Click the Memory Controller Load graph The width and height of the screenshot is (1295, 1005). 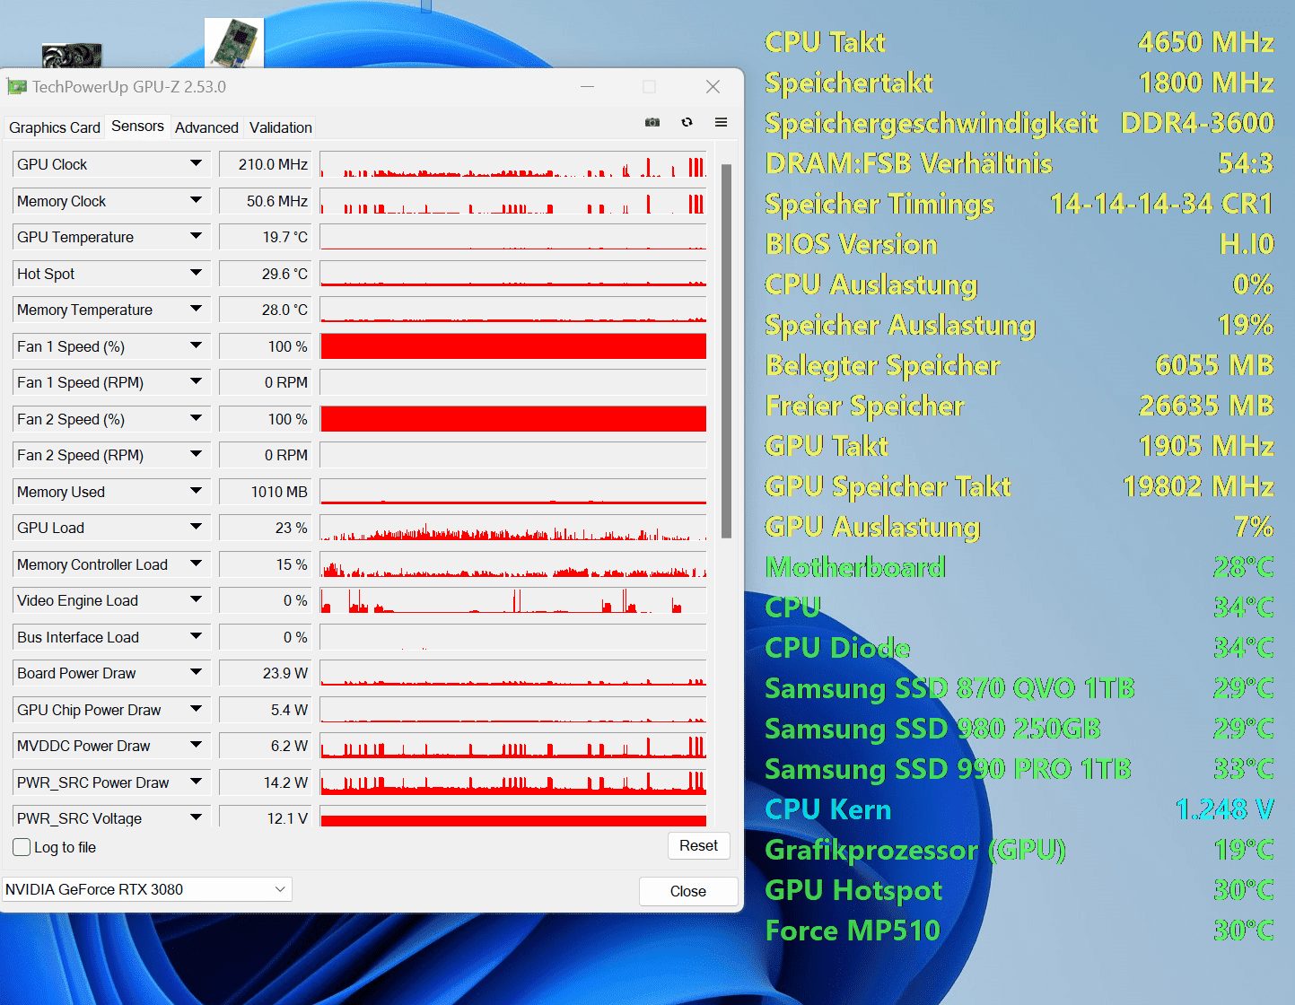click(x=513, y=564)
